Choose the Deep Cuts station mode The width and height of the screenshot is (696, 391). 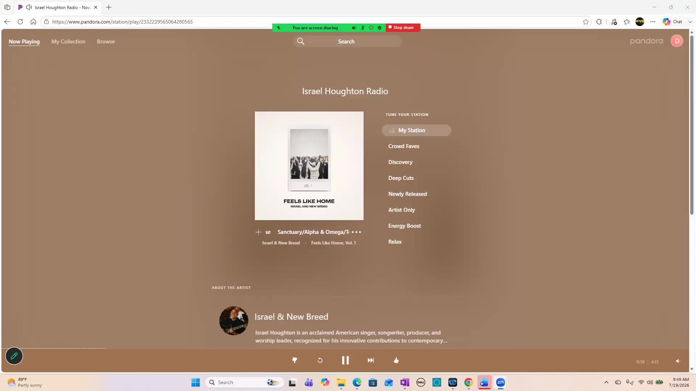tap(401, 178)
